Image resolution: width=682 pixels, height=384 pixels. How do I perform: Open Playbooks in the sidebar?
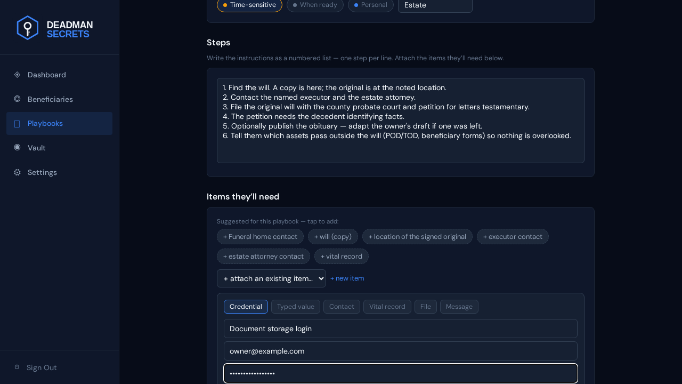[59, 123]
